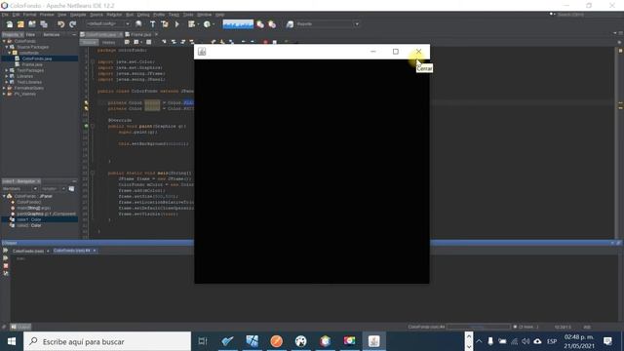Click the New Project toolbar icon
This screenshot has width=624, height=351.
click(x=20, y=24)
